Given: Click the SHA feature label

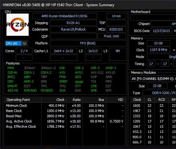Looking at the screenshot, I should coord(62,90).
